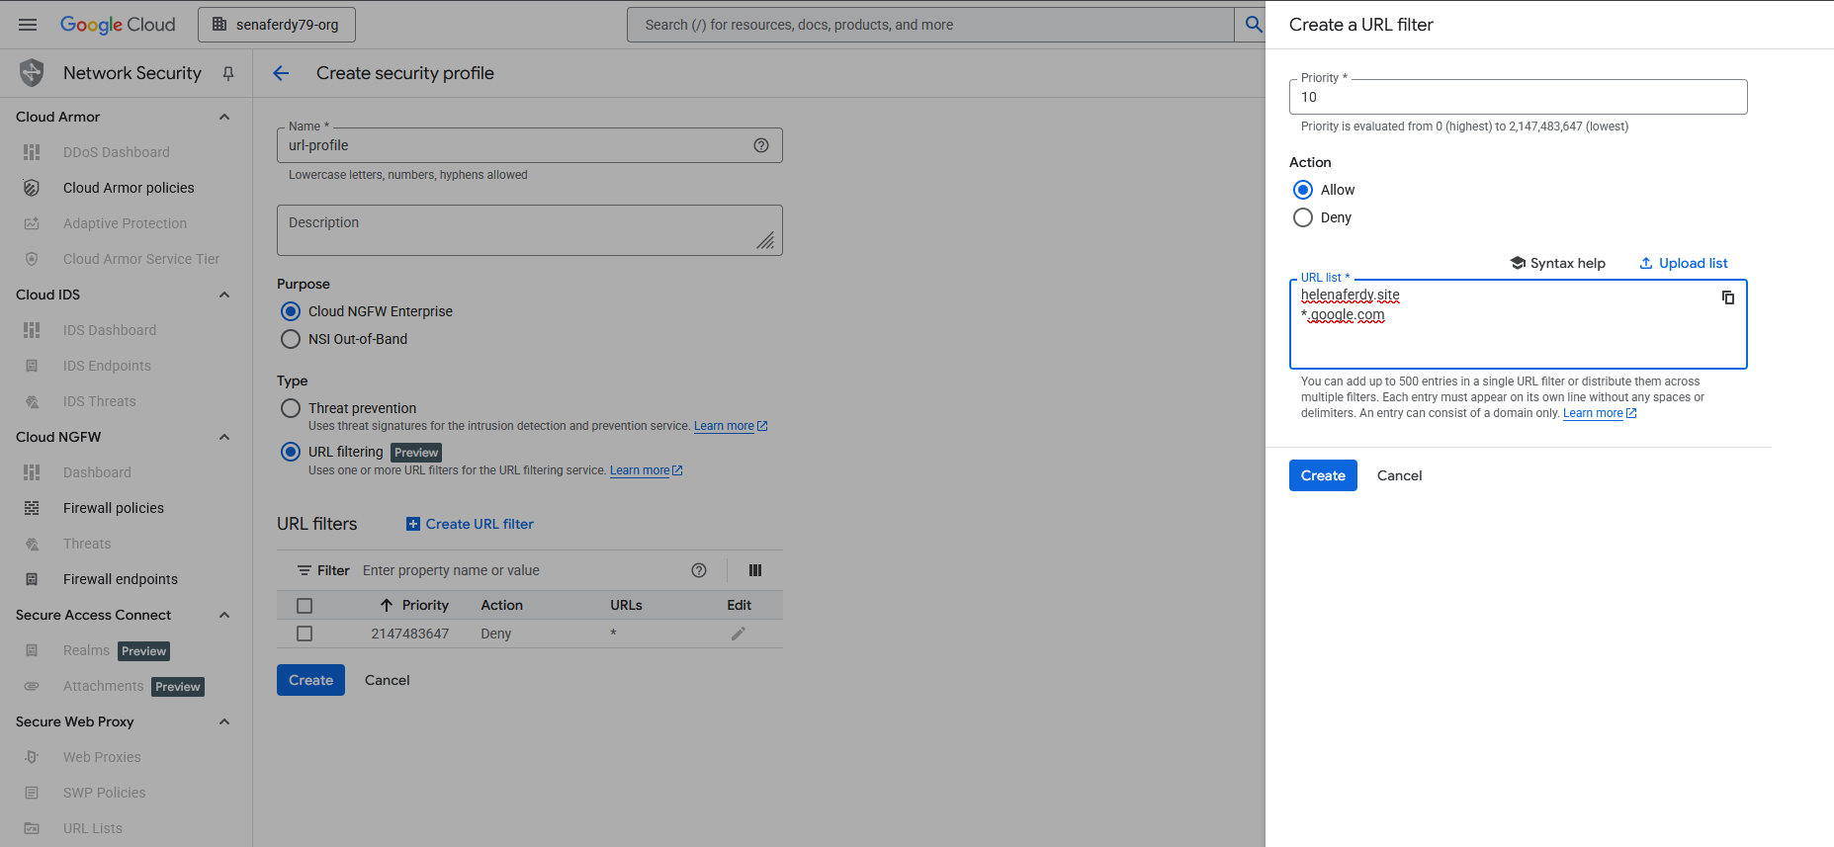Click into the Priority input field

point(1518,97)
